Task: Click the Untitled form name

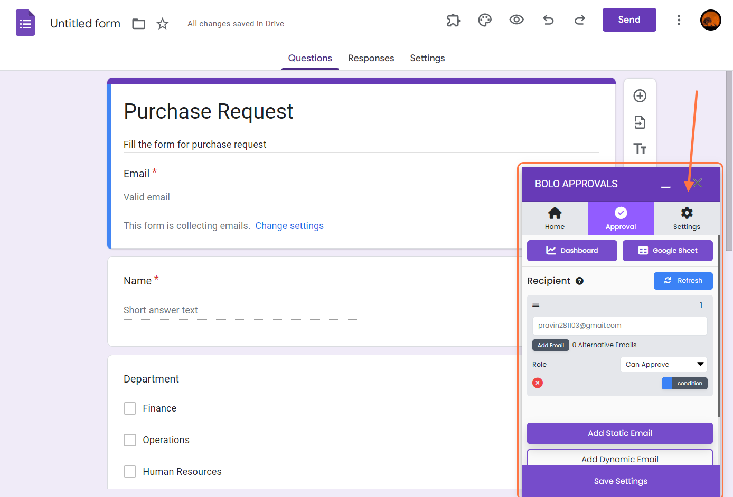Action: click(85, 24)
